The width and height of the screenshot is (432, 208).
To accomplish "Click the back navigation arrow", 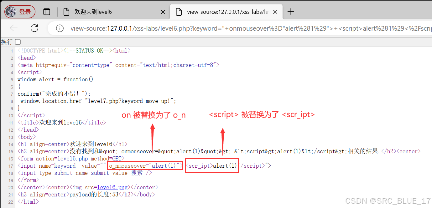I will tap(14, 28).
